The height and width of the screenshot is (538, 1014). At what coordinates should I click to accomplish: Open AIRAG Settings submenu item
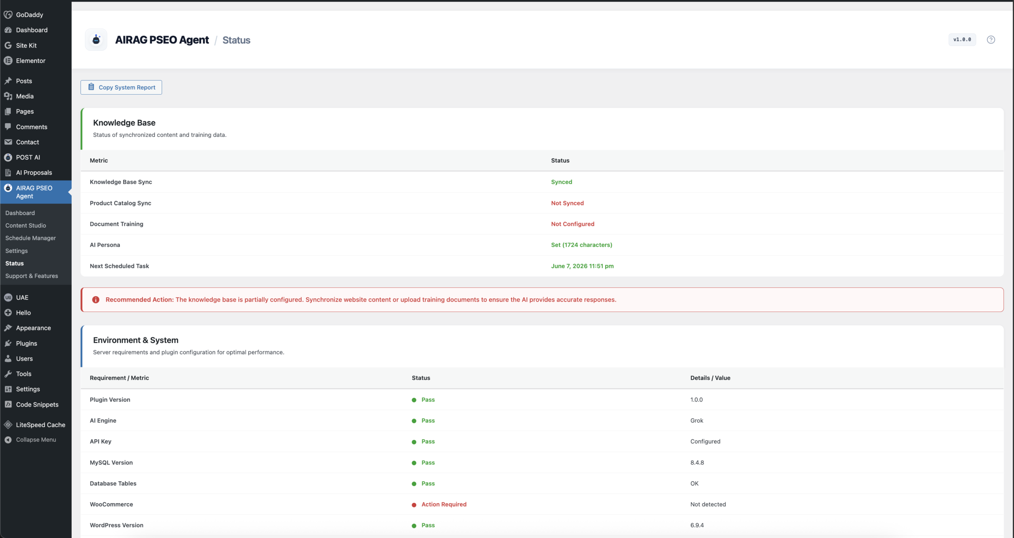coord(17,251)
